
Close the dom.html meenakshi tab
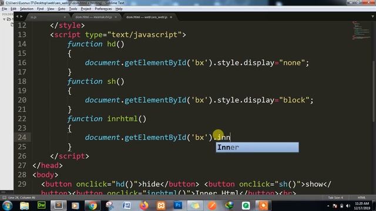coord(116,17)
